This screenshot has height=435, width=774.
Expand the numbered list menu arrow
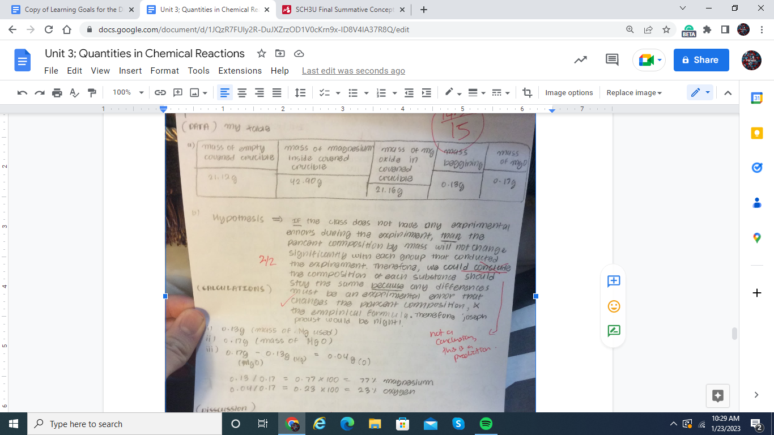394,93
